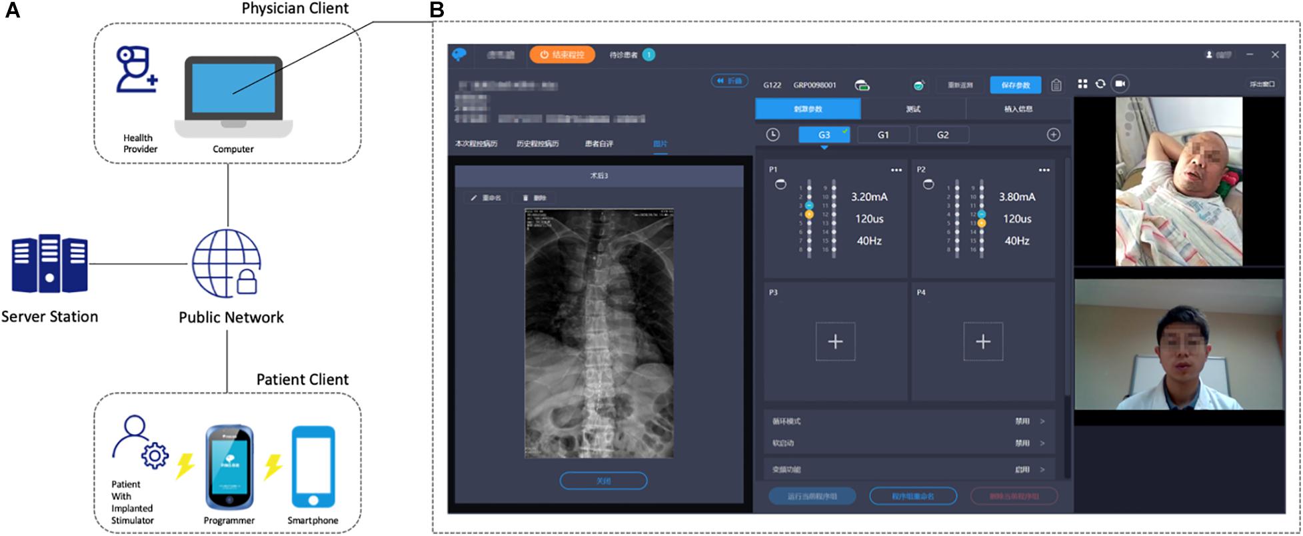Open the user account icon in the title bar
This screenshot has height=536, width=1303.
1209,55
